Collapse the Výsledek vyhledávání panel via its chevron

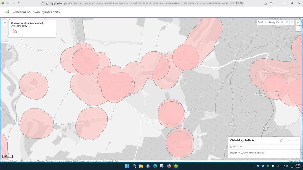(289, 140)
